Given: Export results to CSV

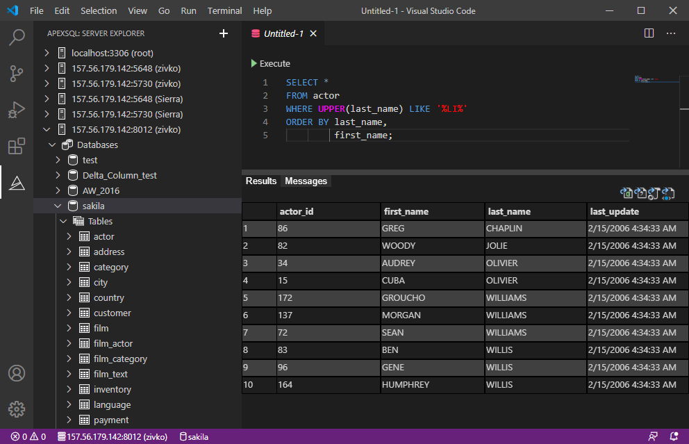Looking at the screenshot, I should pyautogui.click(x=640, y=193).
